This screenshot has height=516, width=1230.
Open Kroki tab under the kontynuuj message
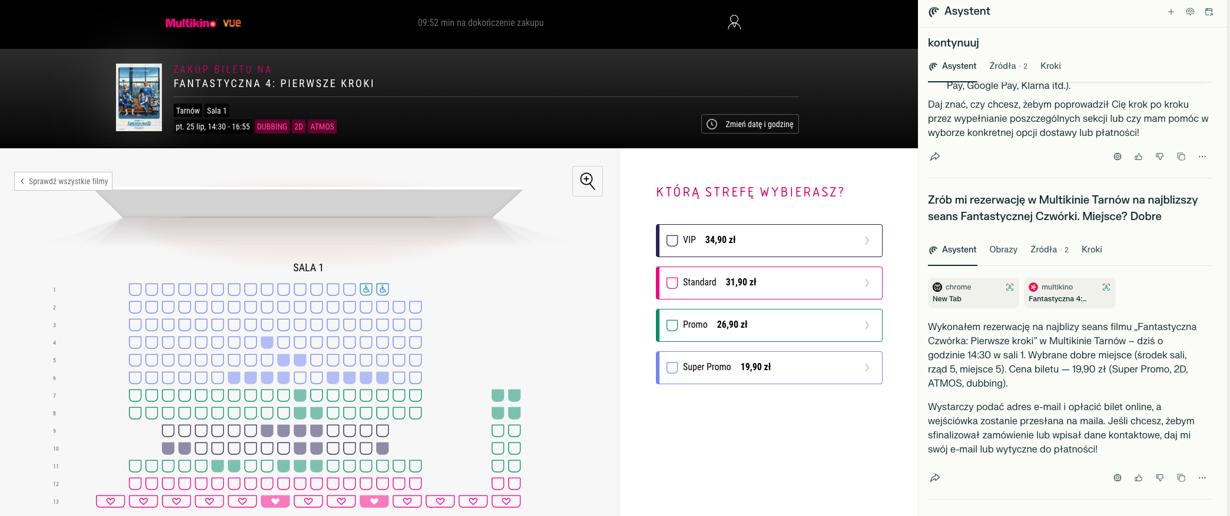(1050, 66)
